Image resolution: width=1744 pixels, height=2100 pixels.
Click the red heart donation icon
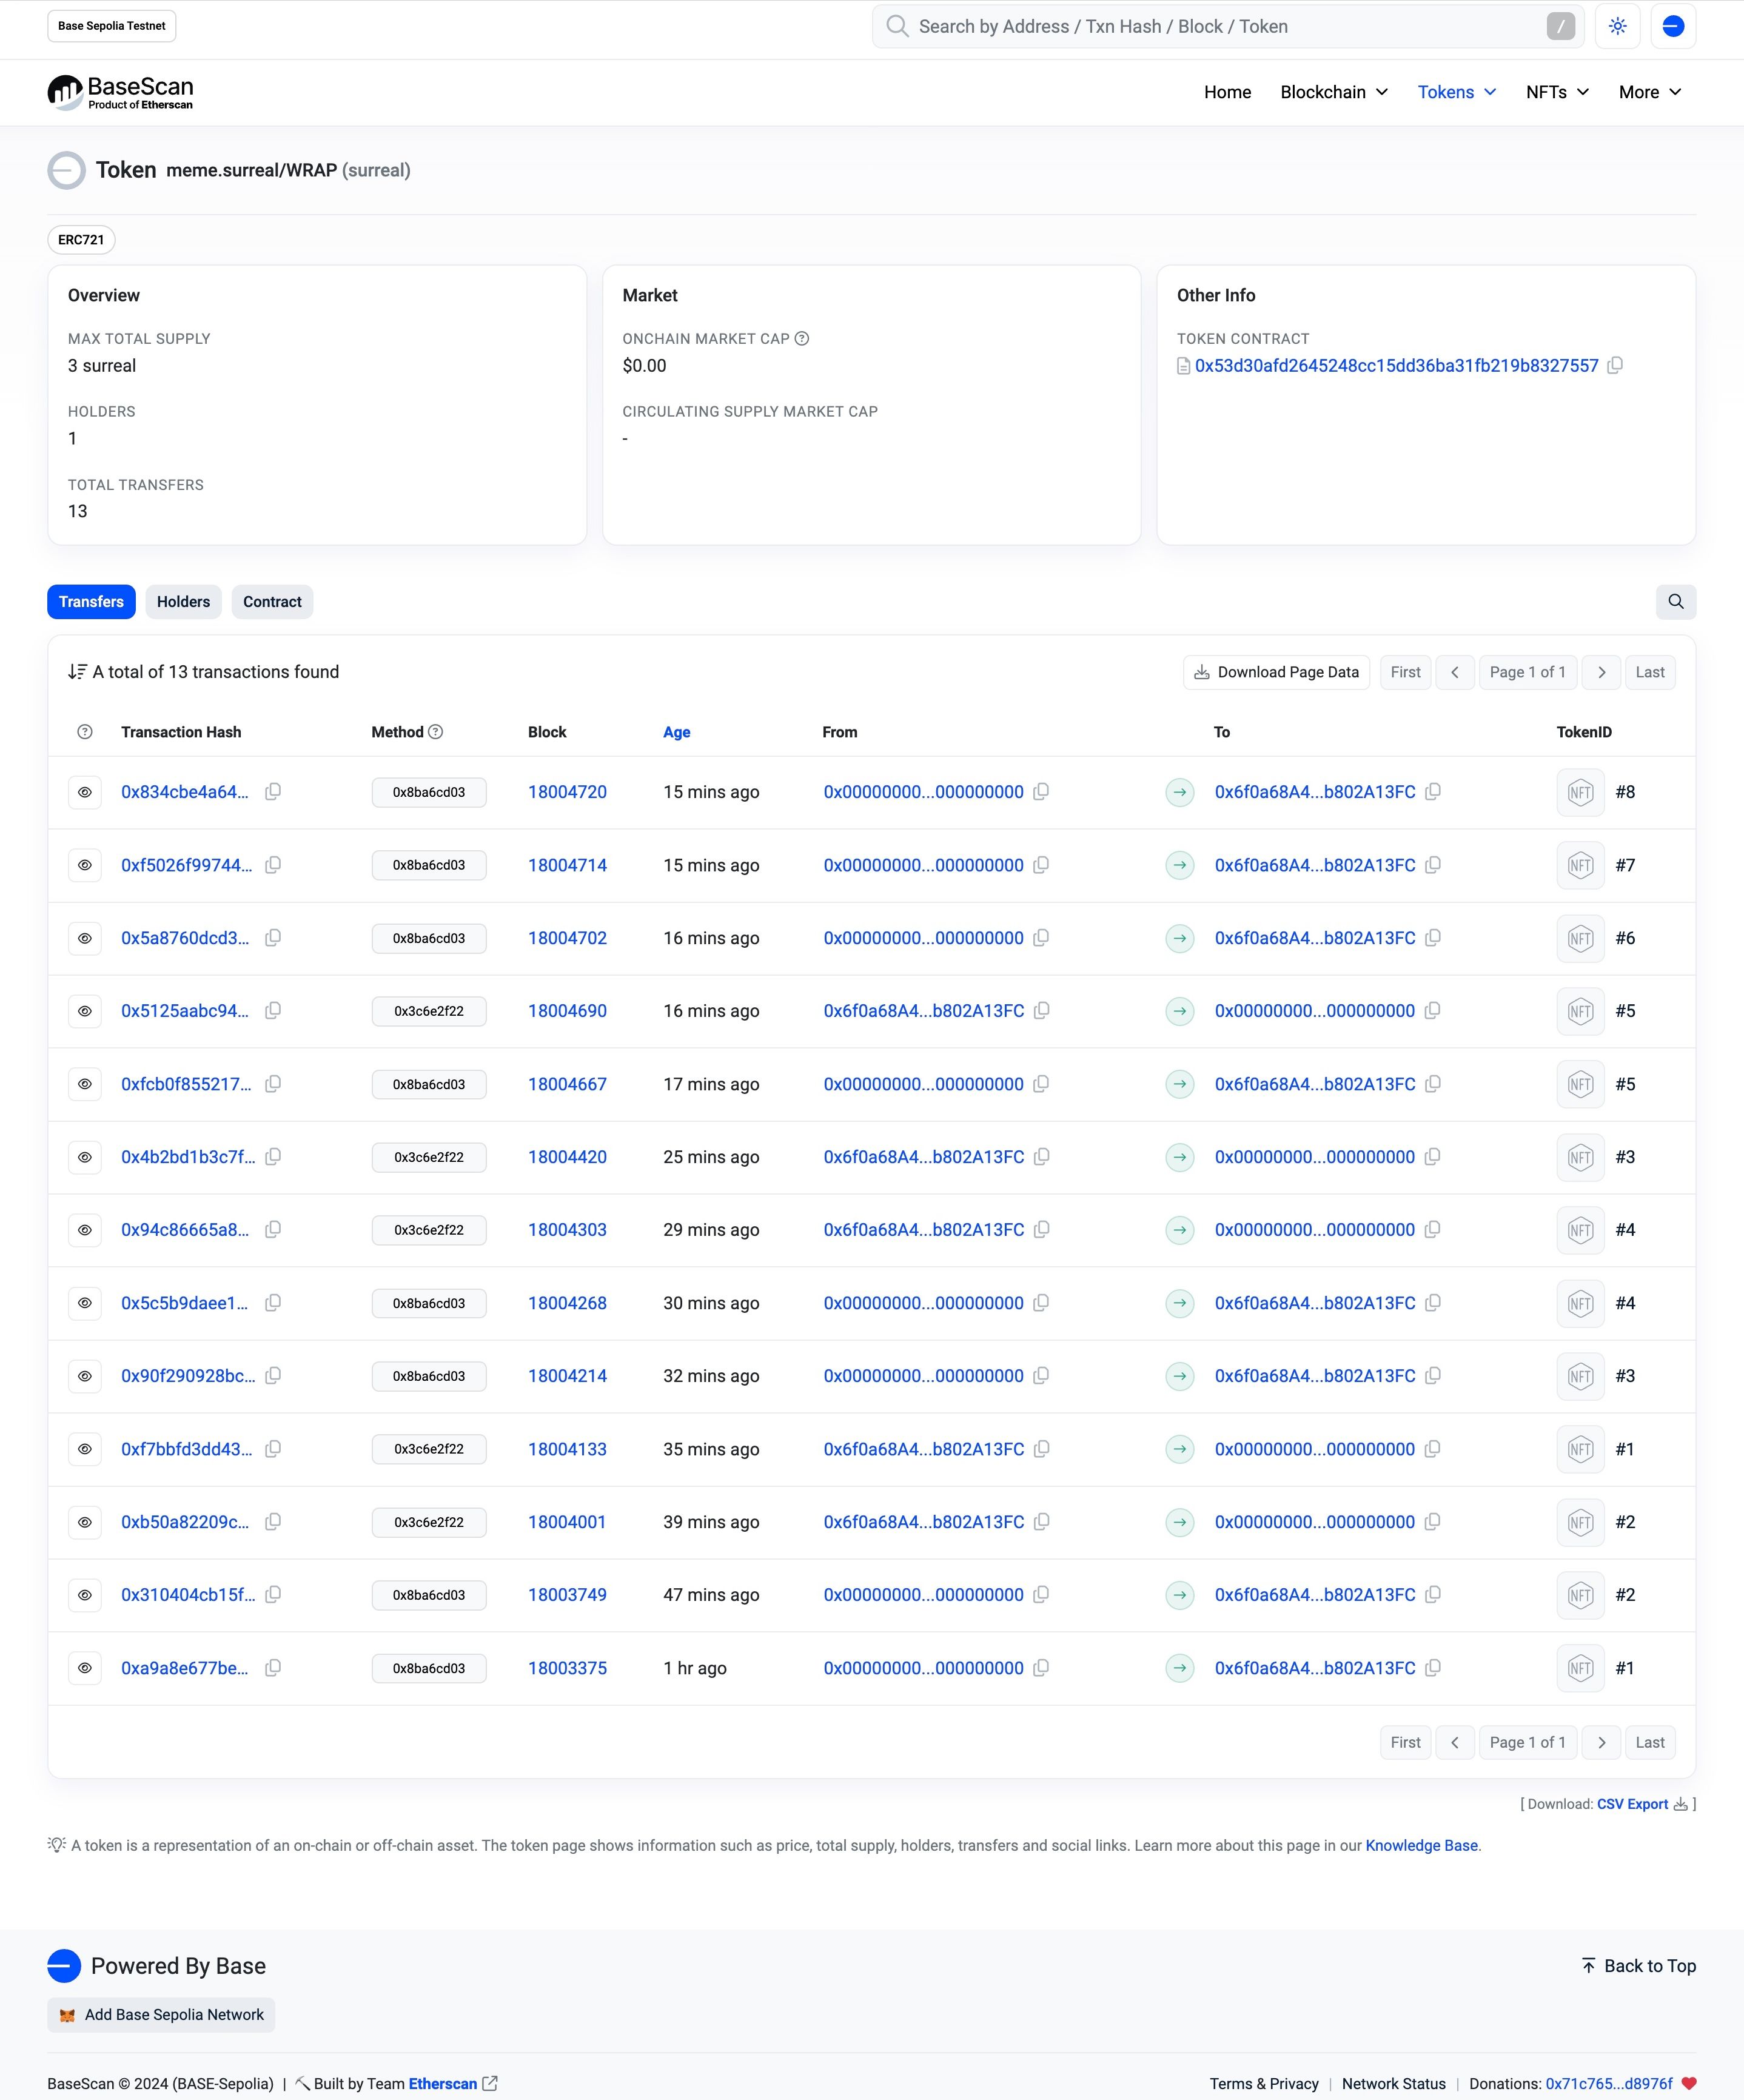pos(1689,2084)
